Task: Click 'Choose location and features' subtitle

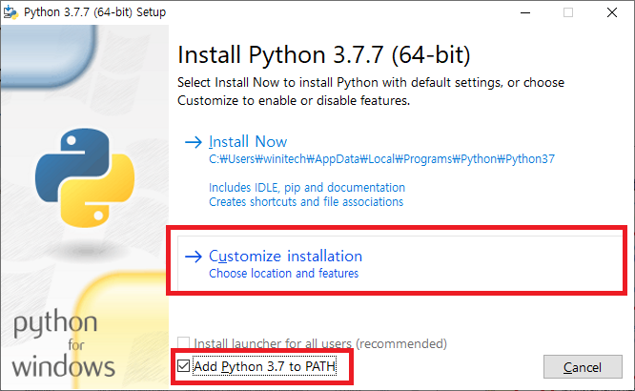Action: [x=283, y=273]
